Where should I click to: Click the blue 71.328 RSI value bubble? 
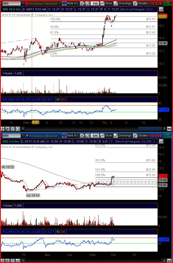pyautogui.click(x=163, y=239)
